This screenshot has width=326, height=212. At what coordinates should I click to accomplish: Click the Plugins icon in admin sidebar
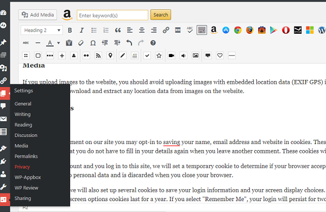click(x=3, y=161)
